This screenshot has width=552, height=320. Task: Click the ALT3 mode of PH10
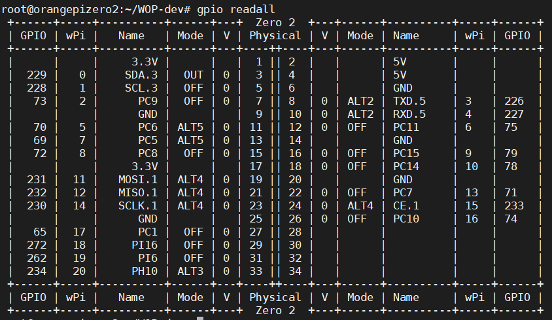[x=190, y=270]
